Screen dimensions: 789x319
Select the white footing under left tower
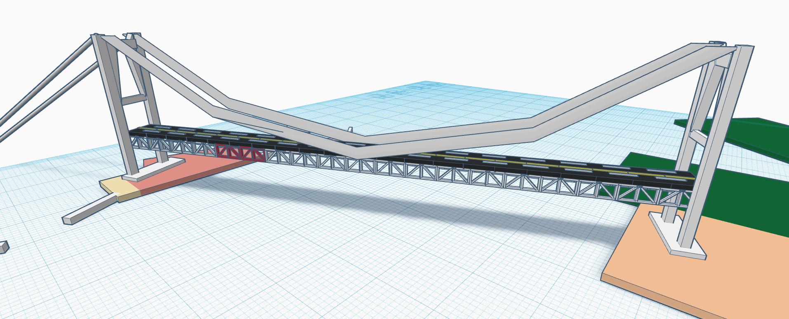(153, 168)
